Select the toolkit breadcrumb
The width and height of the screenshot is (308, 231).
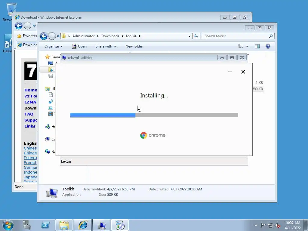(131, 36)
